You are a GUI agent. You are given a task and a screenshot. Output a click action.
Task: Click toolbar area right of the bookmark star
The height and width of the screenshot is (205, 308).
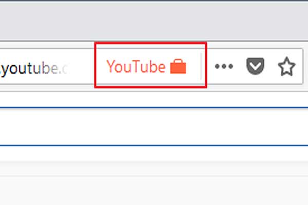click(305, 66)
